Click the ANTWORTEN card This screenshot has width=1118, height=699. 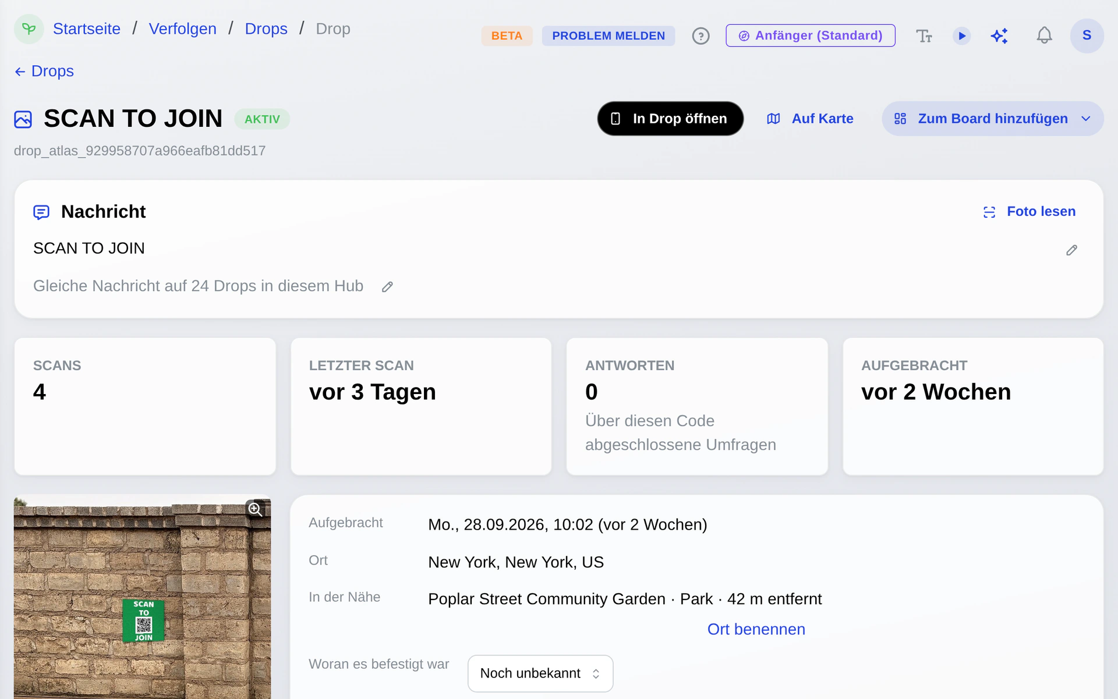[697, 407]
